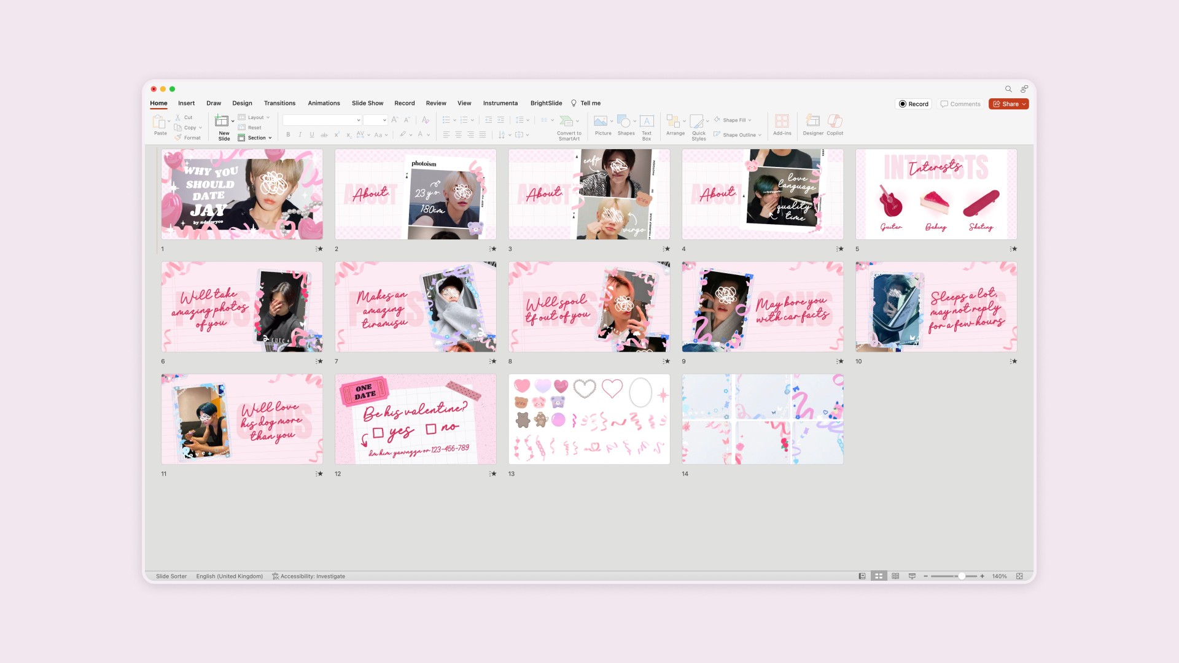Image resolution: width=1179 pixels, height=663 pixels.
Task: Switch to Reading View in status bar
Action: point(895,576)
